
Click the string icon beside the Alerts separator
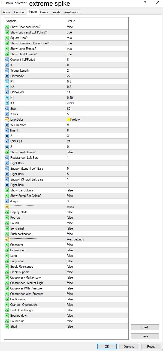click(x=7, y=207)
